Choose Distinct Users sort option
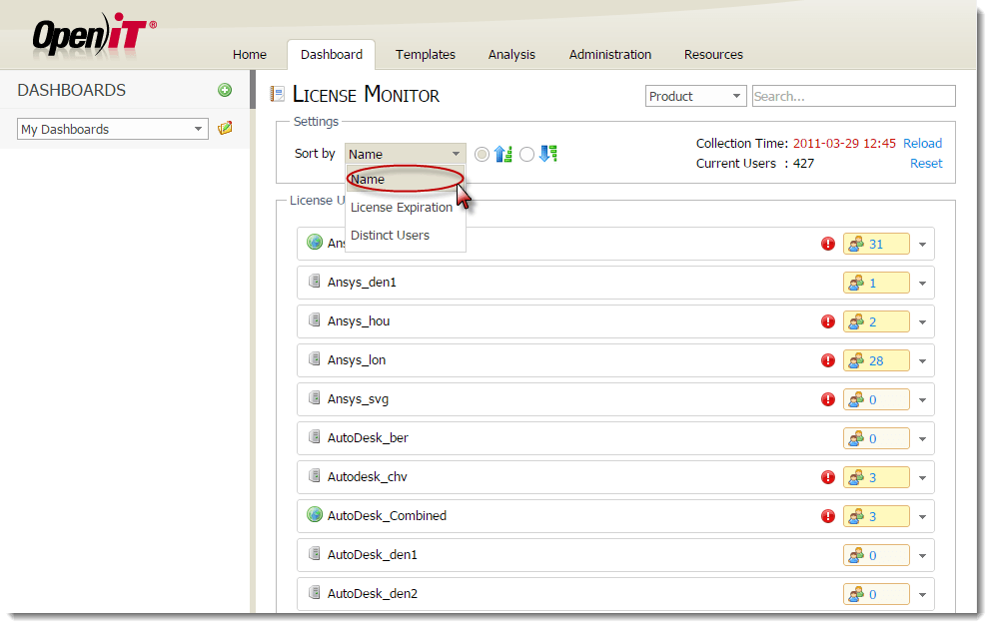The height and width of the screenshot is (622, 986). click(405, 235)
